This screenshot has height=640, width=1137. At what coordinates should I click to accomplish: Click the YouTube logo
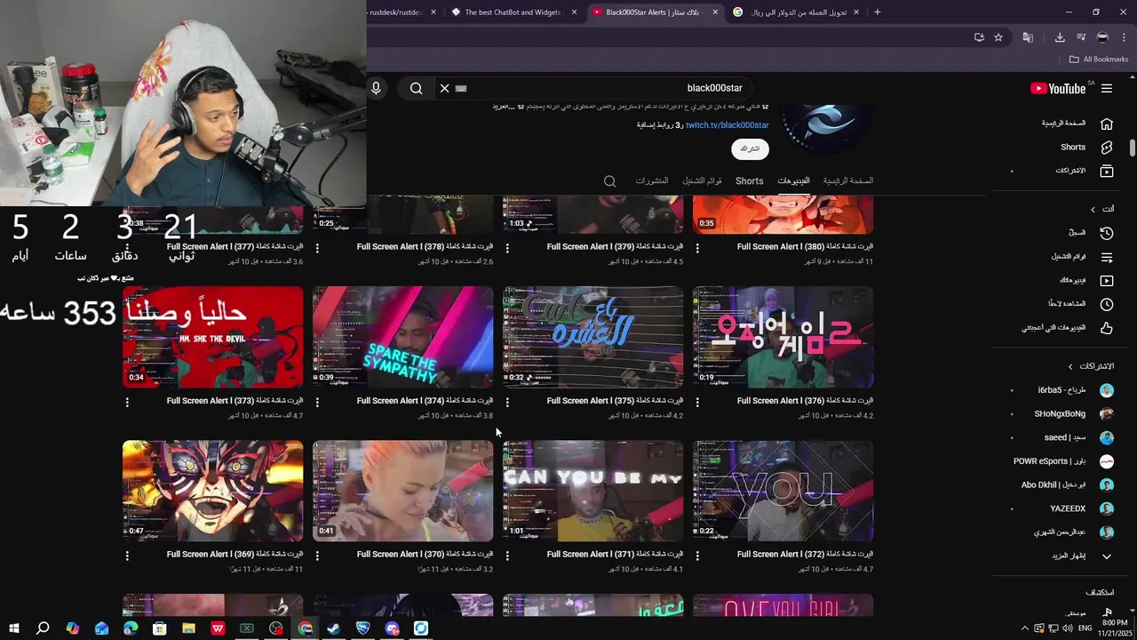1058,88
